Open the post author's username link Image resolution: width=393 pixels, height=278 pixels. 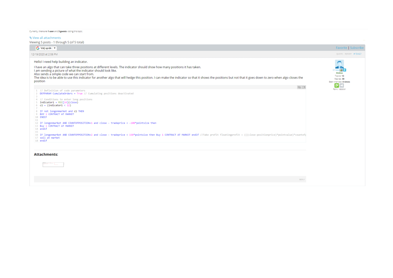tap(336, 70)
